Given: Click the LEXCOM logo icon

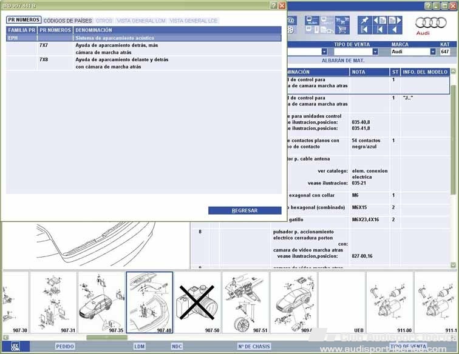Looking at the screenshot, I should point(15,347).
